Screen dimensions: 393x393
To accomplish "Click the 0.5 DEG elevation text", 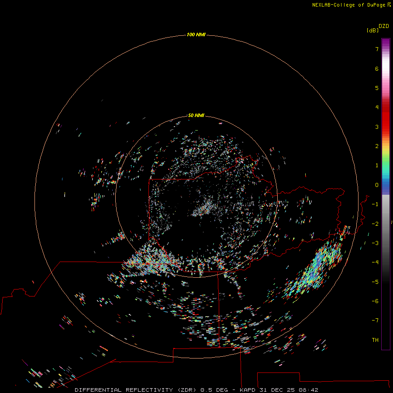I will 214,390.
